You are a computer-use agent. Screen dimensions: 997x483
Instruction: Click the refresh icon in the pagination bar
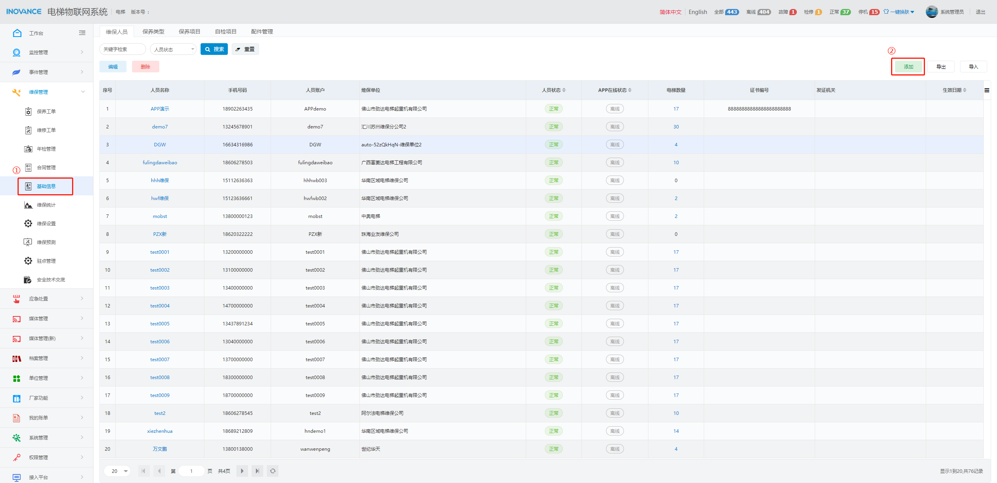click(x=273, y=471)
